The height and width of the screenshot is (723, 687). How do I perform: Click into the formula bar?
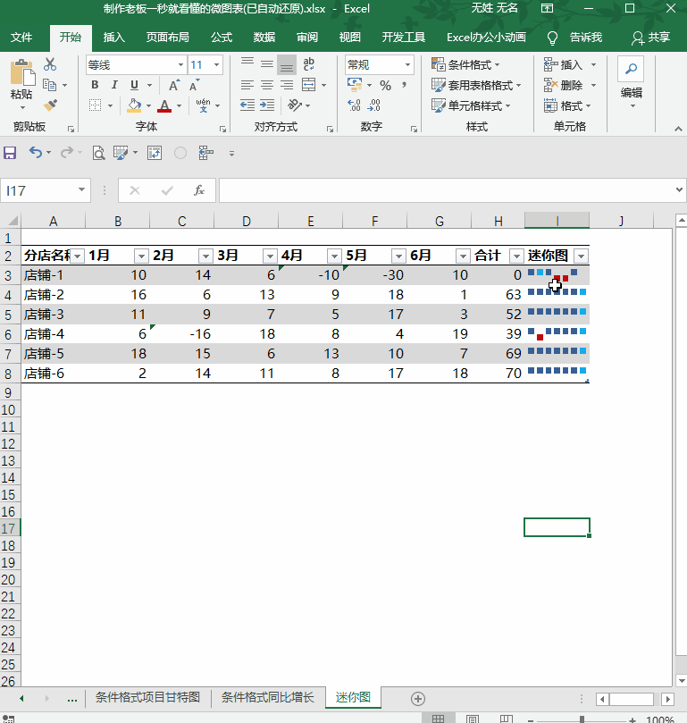(446, 190)
